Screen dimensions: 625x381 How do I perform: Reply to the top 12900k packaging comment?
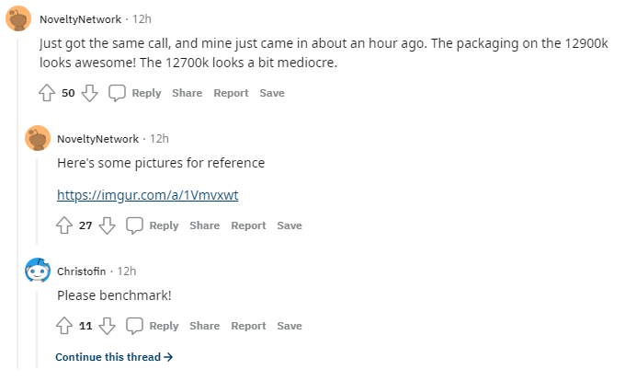pos(145,93)
